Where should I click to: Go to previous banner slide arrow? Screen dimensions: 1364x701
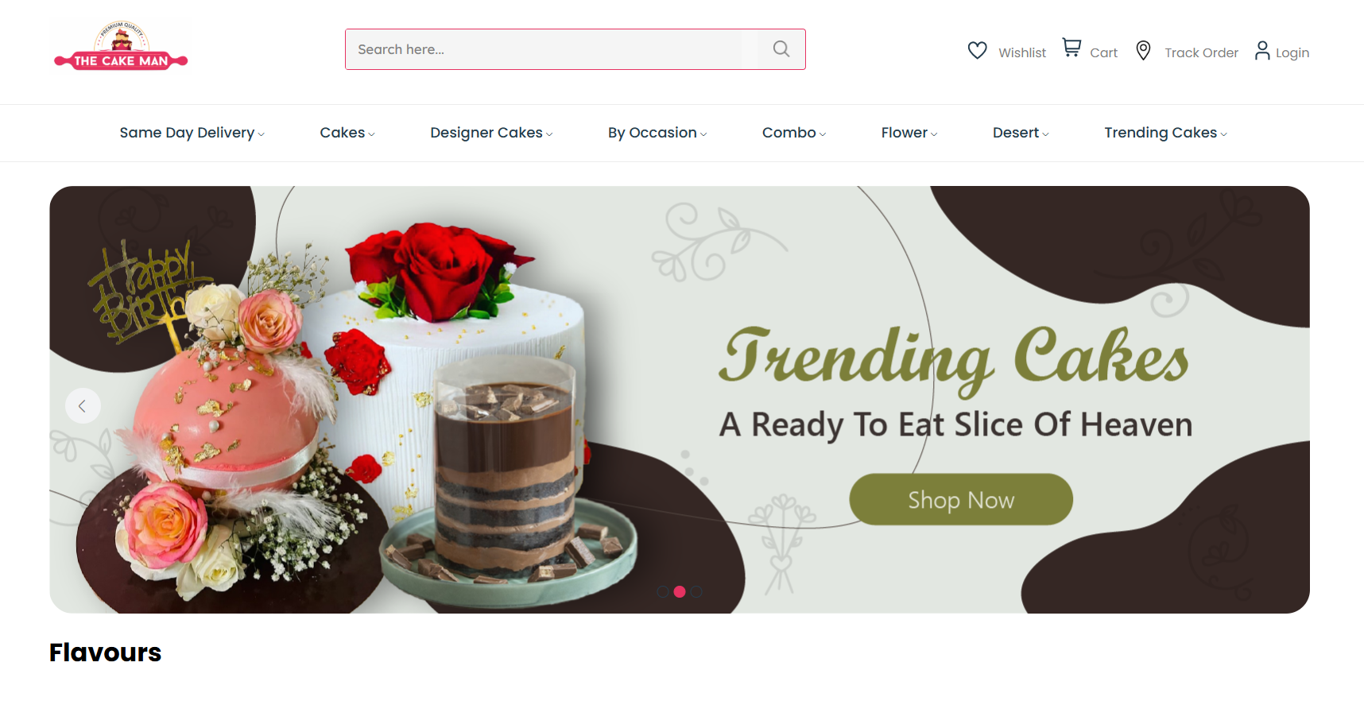83,406
